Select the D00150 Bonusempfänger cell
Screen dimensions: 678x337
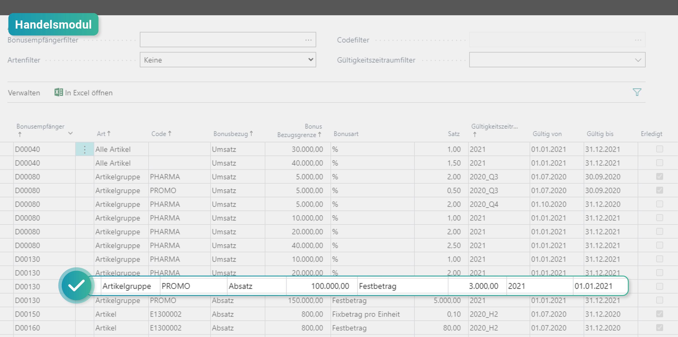[44, 314]
